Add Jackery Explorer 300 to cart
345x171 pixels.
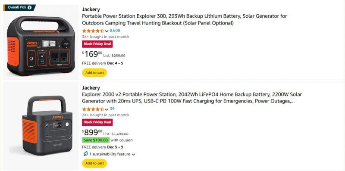coord(94,72)
